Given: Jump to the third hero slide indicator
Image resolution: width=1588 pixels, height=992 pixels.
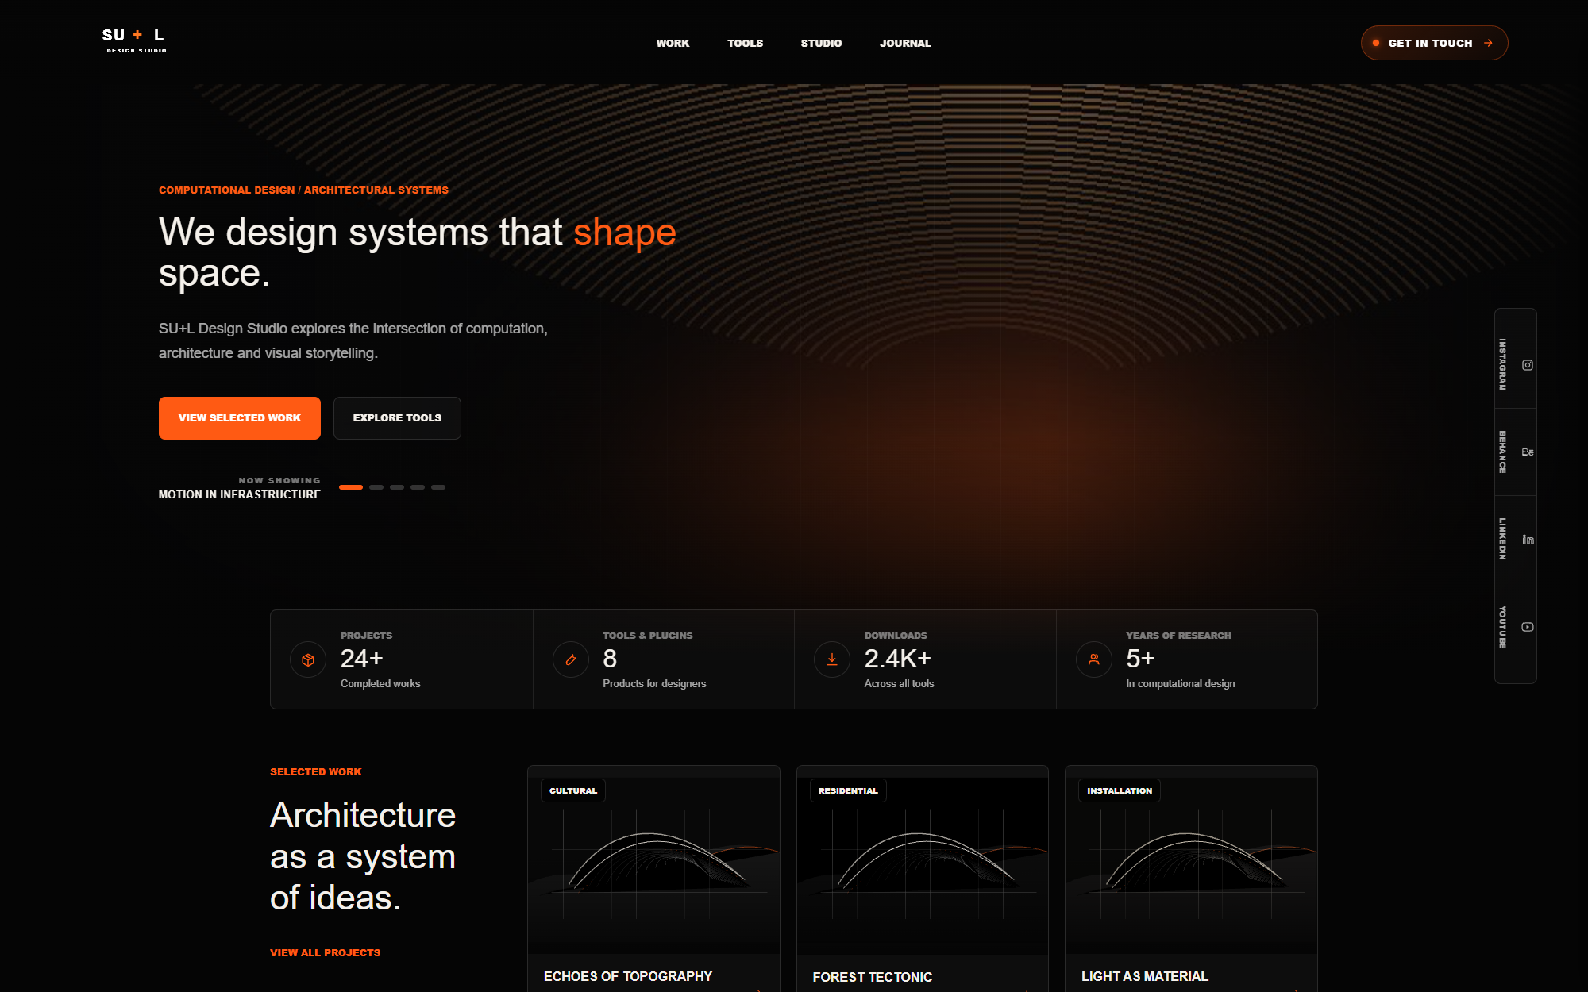Looking at the screenshot, I should coord(397,487).
